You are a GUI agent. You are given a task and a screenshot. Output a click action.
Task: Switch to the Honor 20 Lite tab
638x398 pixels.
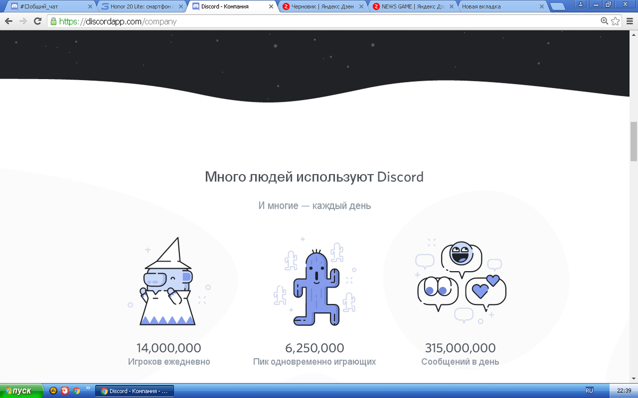click(x=142, y=6)
